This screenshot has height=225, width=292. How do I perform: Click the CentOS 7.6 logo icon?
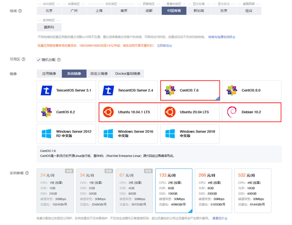pos(170,90)
